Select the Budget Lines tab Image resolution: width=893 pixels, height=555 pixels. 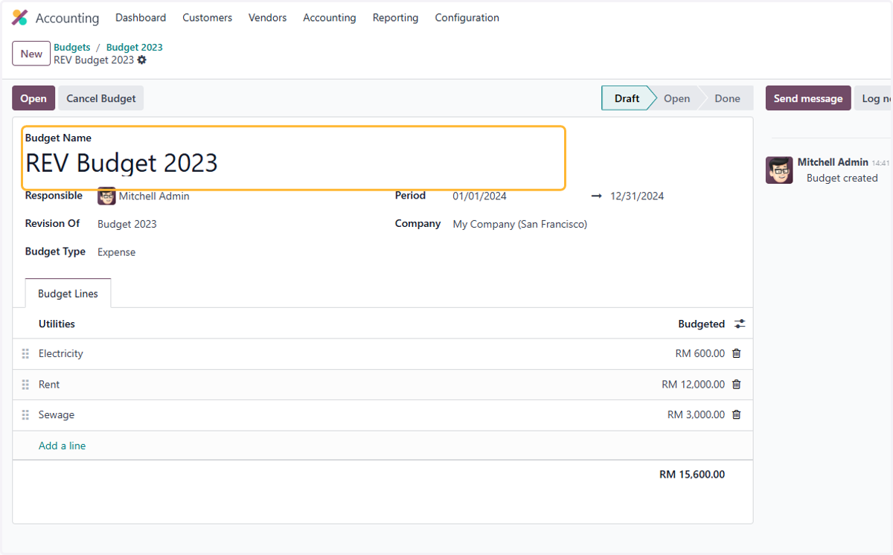point(68,294)
